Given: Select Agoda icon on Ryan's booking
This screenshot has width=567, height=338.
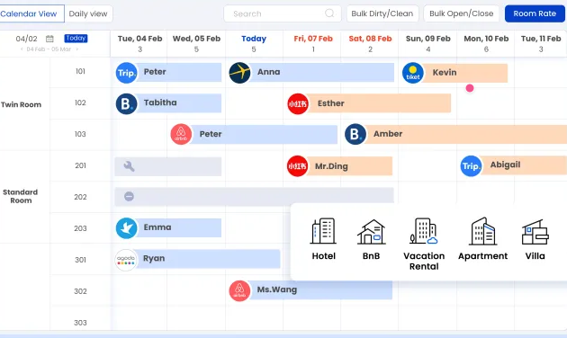Looking at the screenshot, I should point(126,260).
